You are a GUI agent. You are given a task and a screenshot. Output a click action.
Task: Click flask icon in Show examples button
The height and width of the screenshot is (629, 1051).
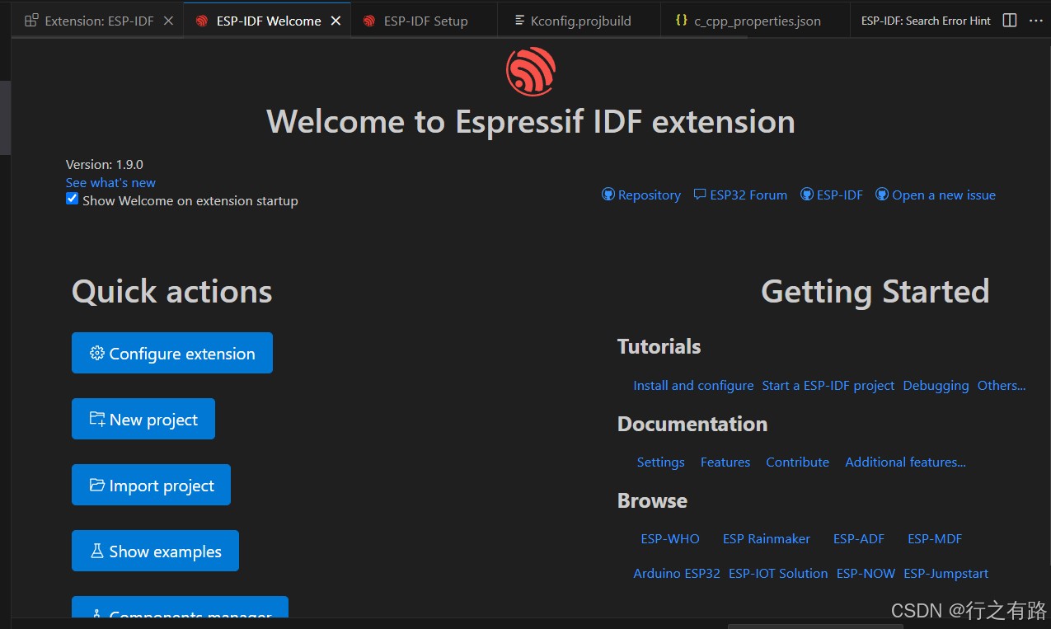point(97,551)
